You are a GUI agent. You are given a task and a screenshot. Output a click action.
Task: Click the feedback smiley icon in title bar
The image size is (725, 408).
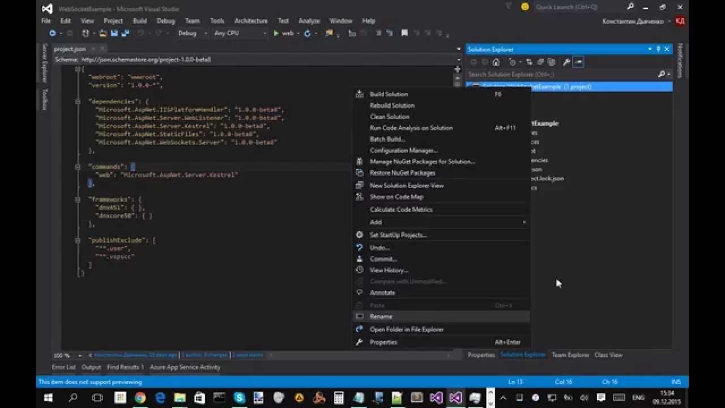(x=525, y=7)
